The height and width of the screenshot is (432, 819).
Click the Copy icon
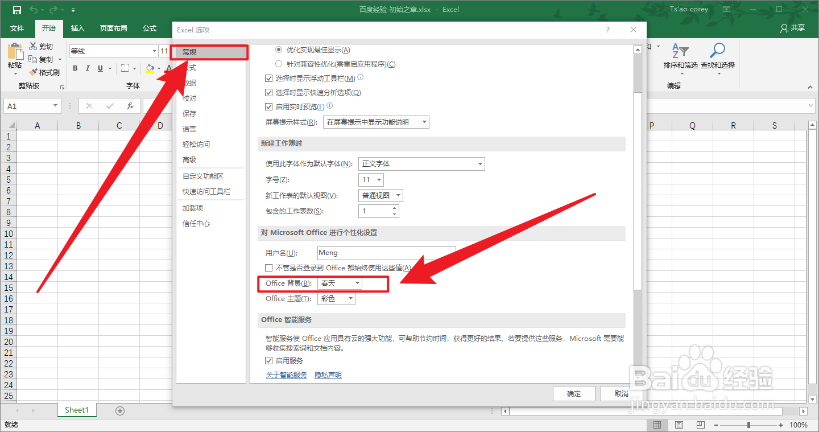click(x=33, y=59)
